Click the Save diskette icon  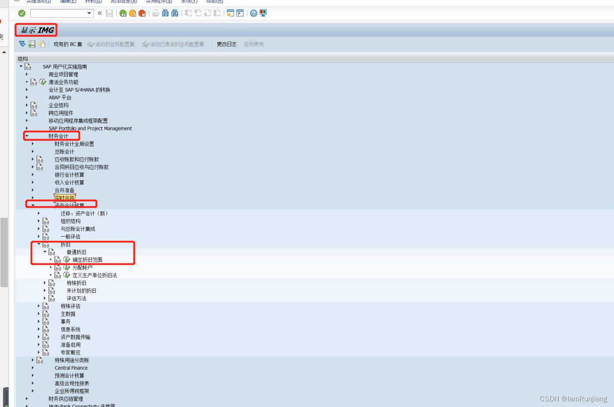click(109, 13)
